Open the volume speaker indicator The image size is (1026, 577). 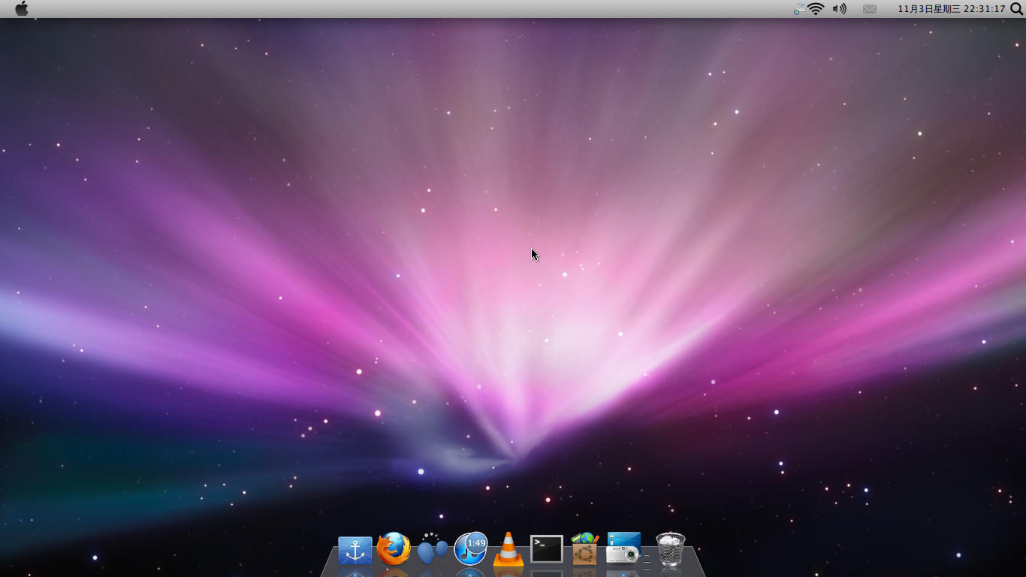840,9
